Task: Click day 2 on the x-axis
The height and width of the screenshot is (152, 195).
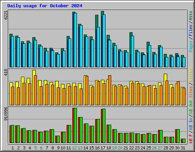Action: coord(18,148)
